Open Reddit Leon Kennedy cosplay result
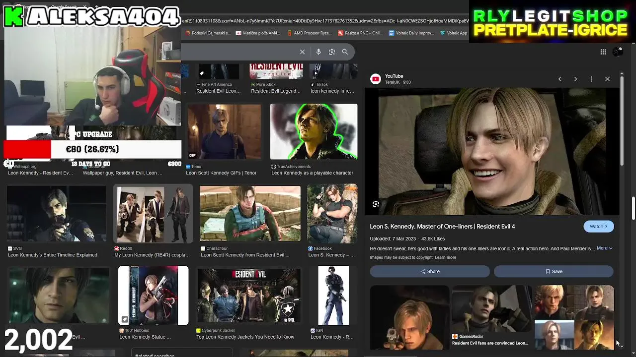 pyautogui.click(x=153, y=214)
